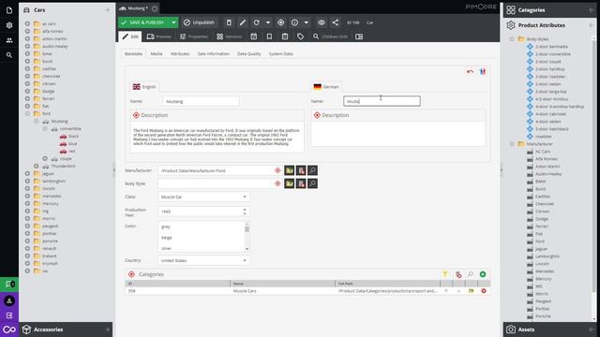The width and height of the screenshot is (600, 337).
Task: Click the yellow filter icon in Categories
Action: coord(445,274)
